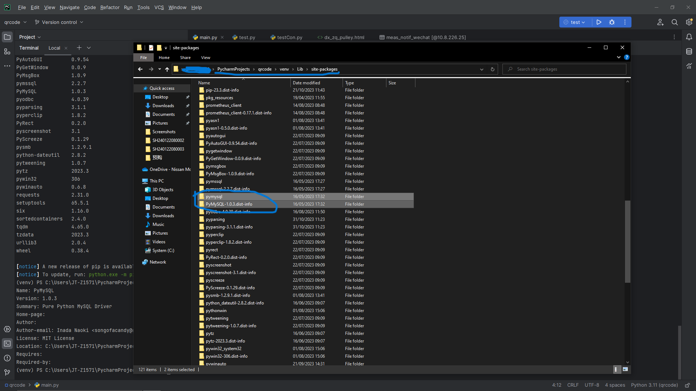Open Search Everywhere magnifier
Screen dimensions: 696x391
point(675,22)
